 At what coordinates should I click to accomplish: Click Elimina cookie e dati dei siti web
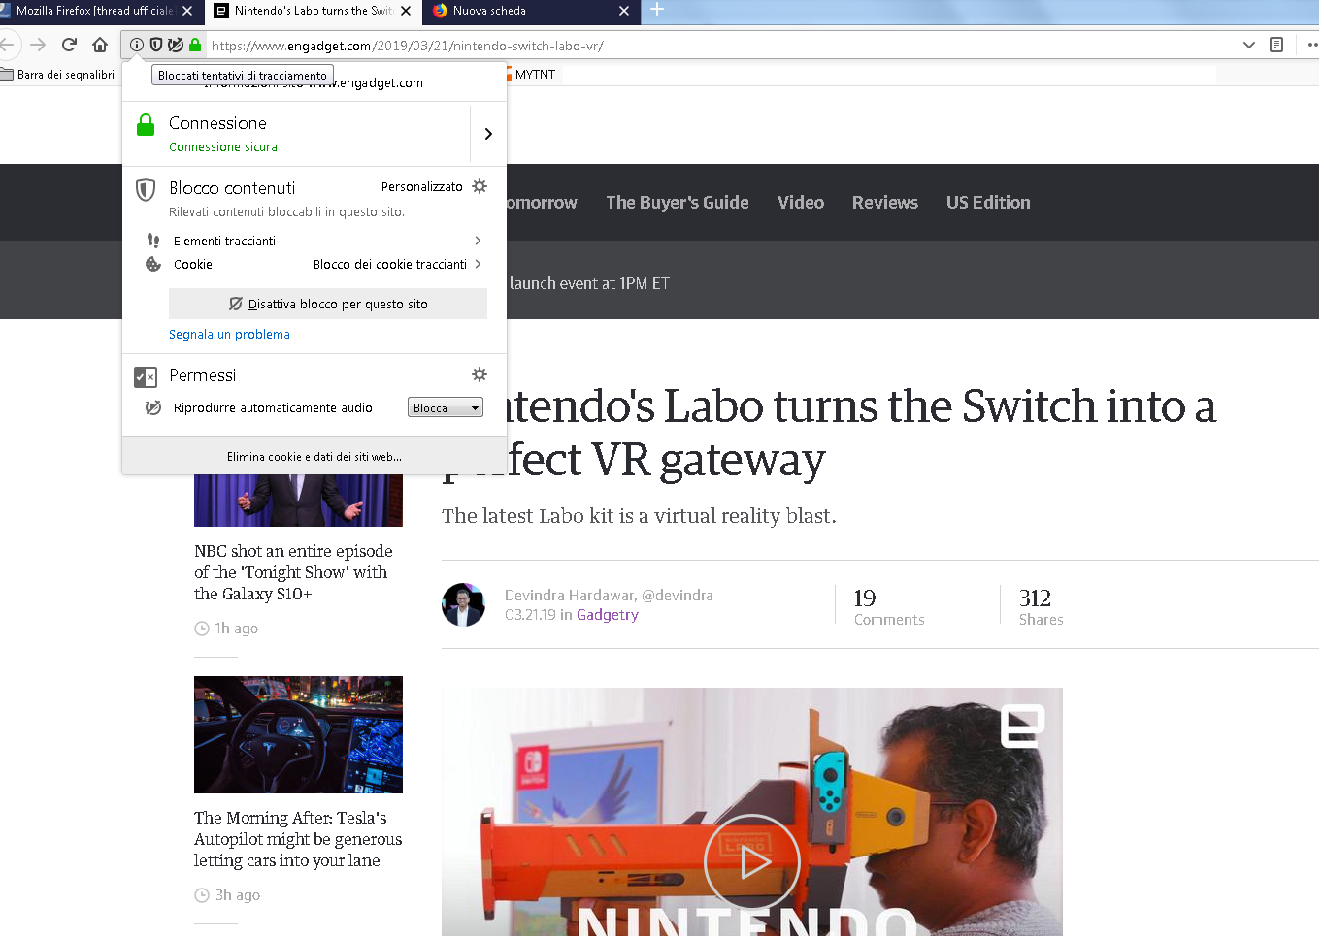click(x=314, y=456)
